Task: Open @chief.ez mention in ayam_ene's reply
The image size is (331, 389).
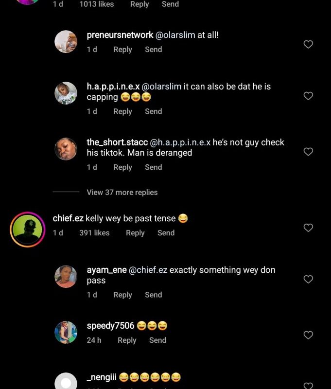Action: coord(148,270)
